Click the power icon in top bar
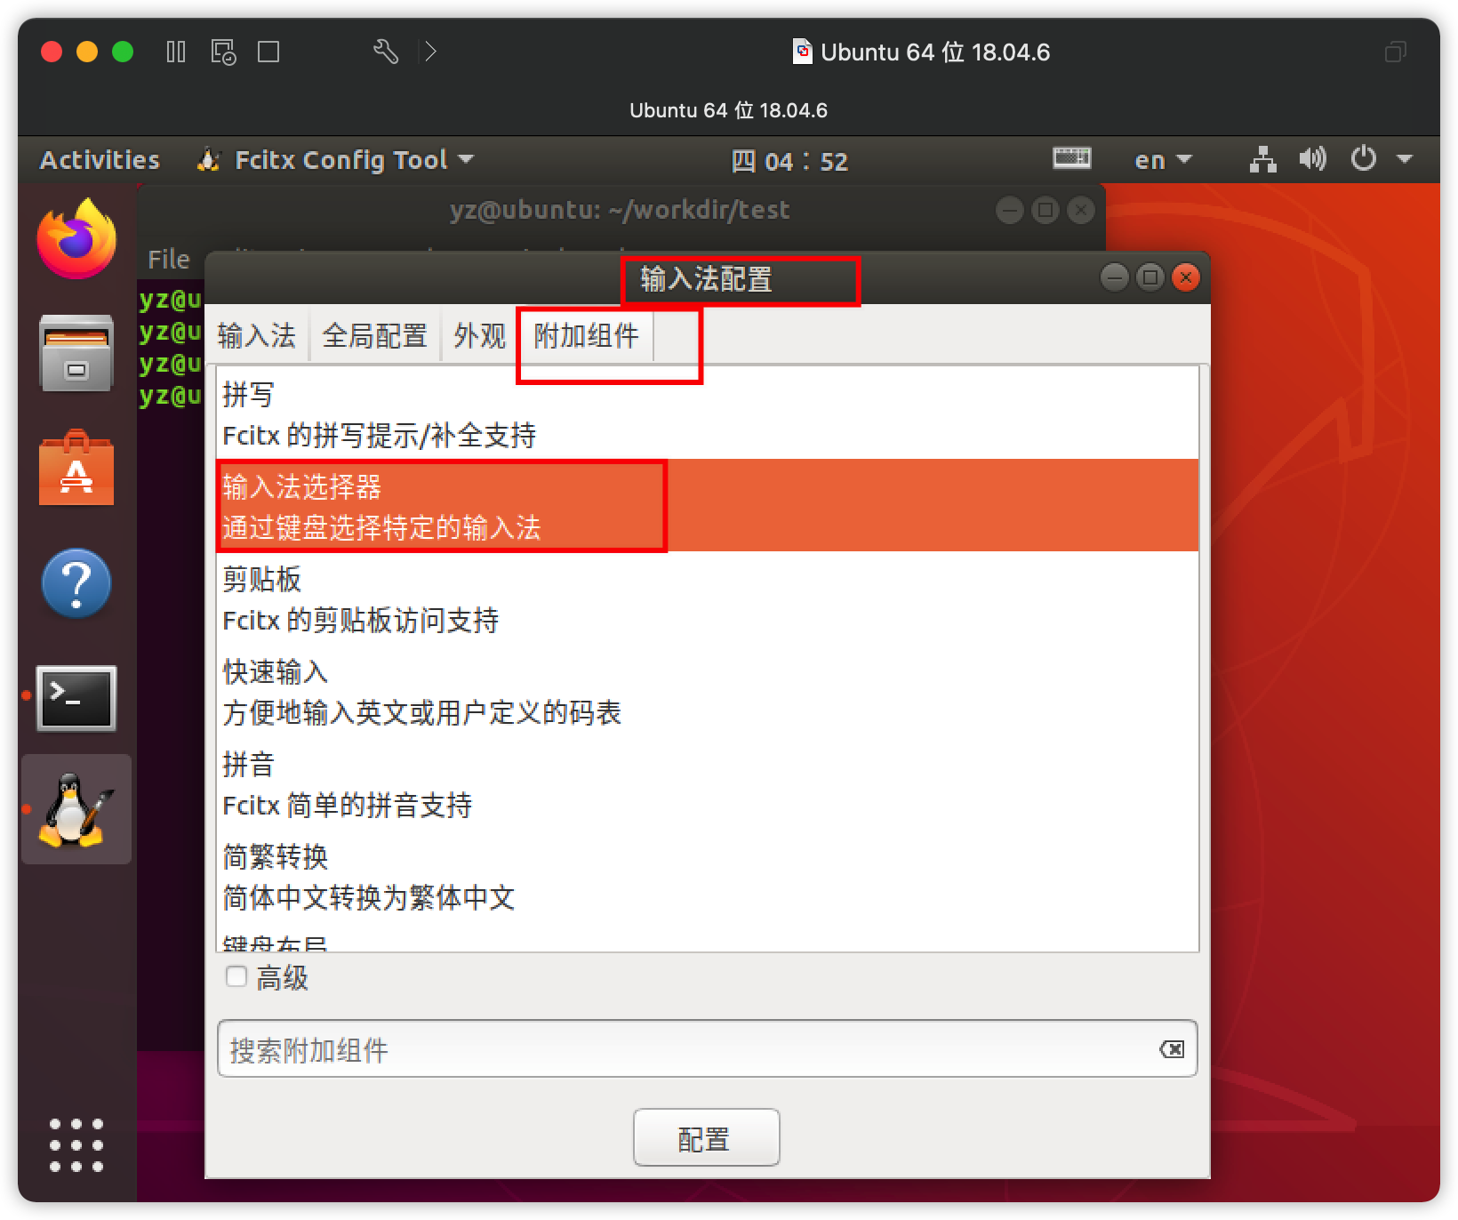Image resolution: width=1458 pixels, height=1220 pixels. [x=1363, y=159]
